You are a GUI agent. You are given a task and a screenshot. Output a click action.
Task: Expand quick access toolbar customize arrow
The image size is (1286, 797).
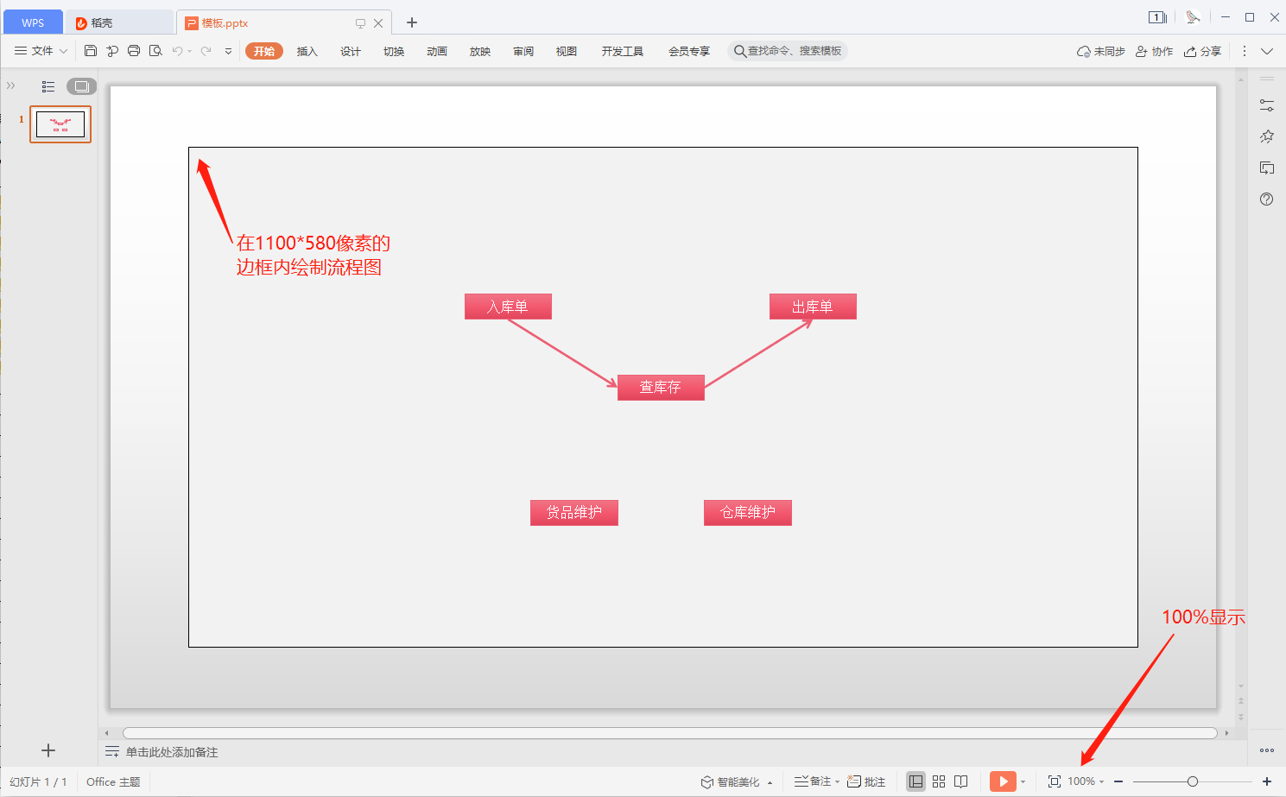tap(228, 52)
